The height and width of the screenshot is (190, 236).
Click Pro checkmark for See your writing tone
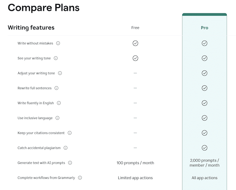click(204, 58)
